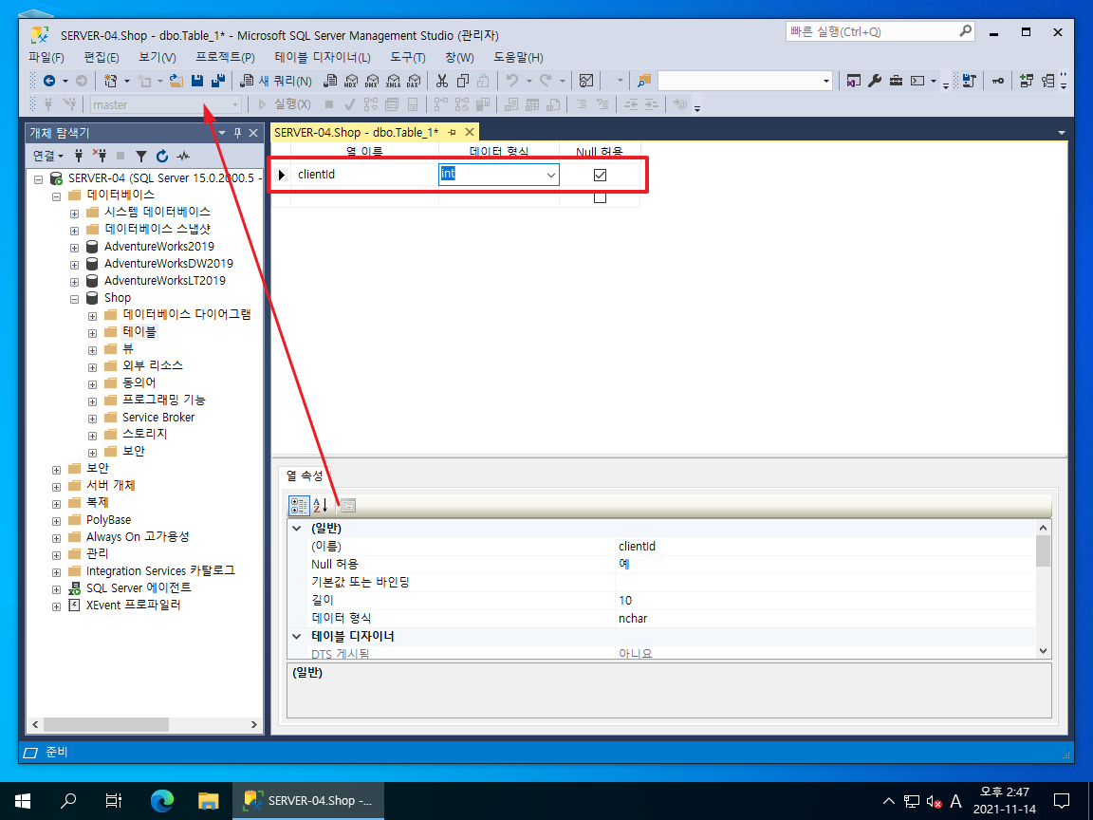Click Object Explorer connect plug icon

(79, 156)
